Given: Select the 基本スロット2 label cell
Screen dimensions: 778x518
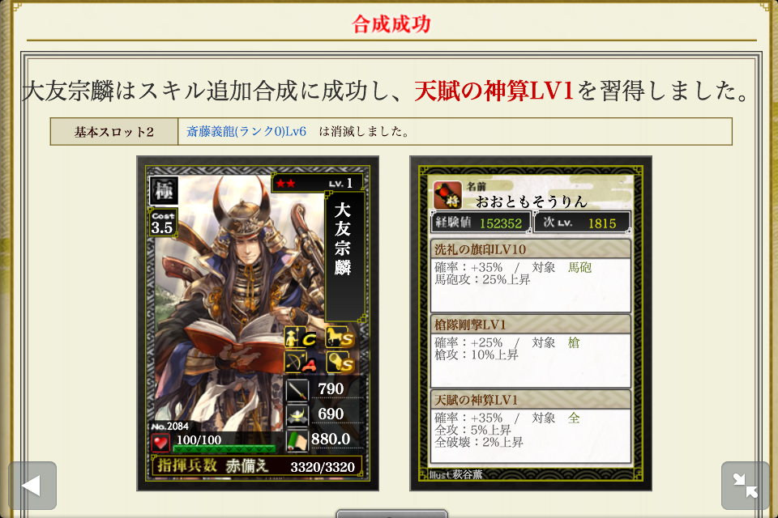Looking at the screenshot, I should pos(114,132).
